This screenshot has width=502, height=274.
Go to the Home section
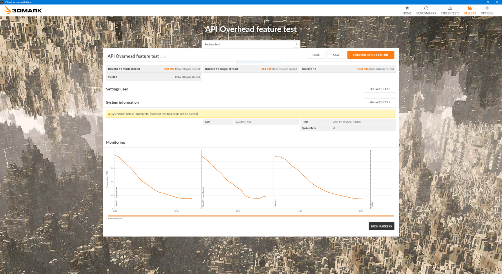(407, 10)
